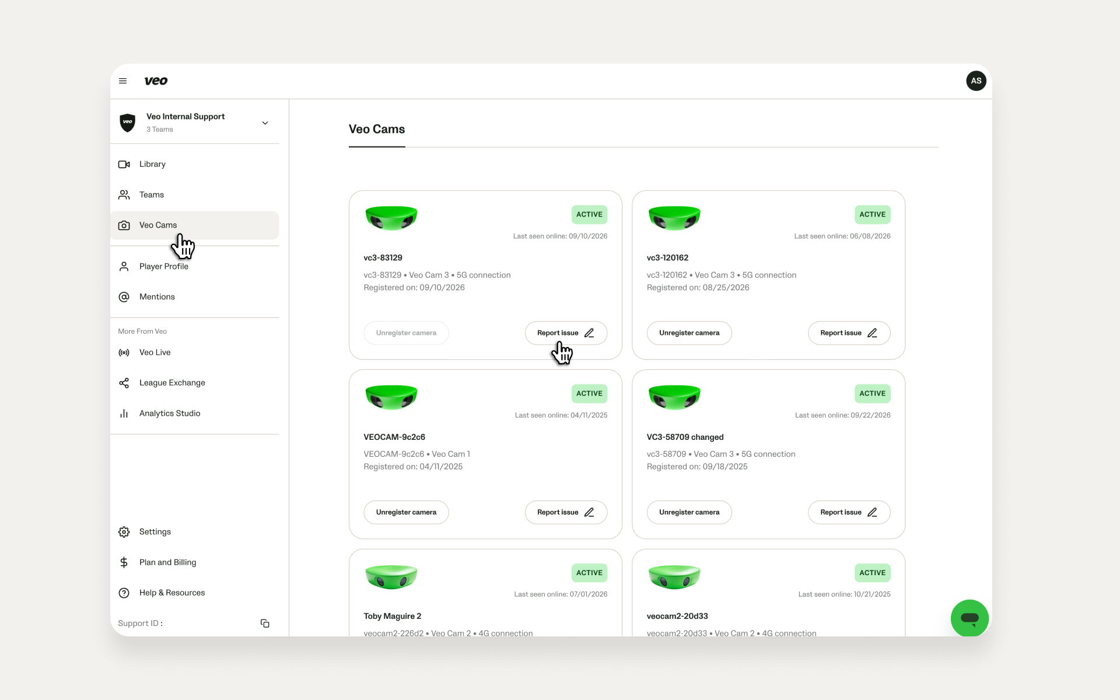Click 'Last seen online: 06/08/2026' text
This screenshot has height=700, width=1120.
click(x=842, y=236)
